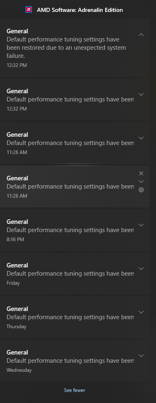Image resolution: width=156 pixels, height=403 pixels.
Task: Select the Thursday General notification body
Action: point(70,317)
